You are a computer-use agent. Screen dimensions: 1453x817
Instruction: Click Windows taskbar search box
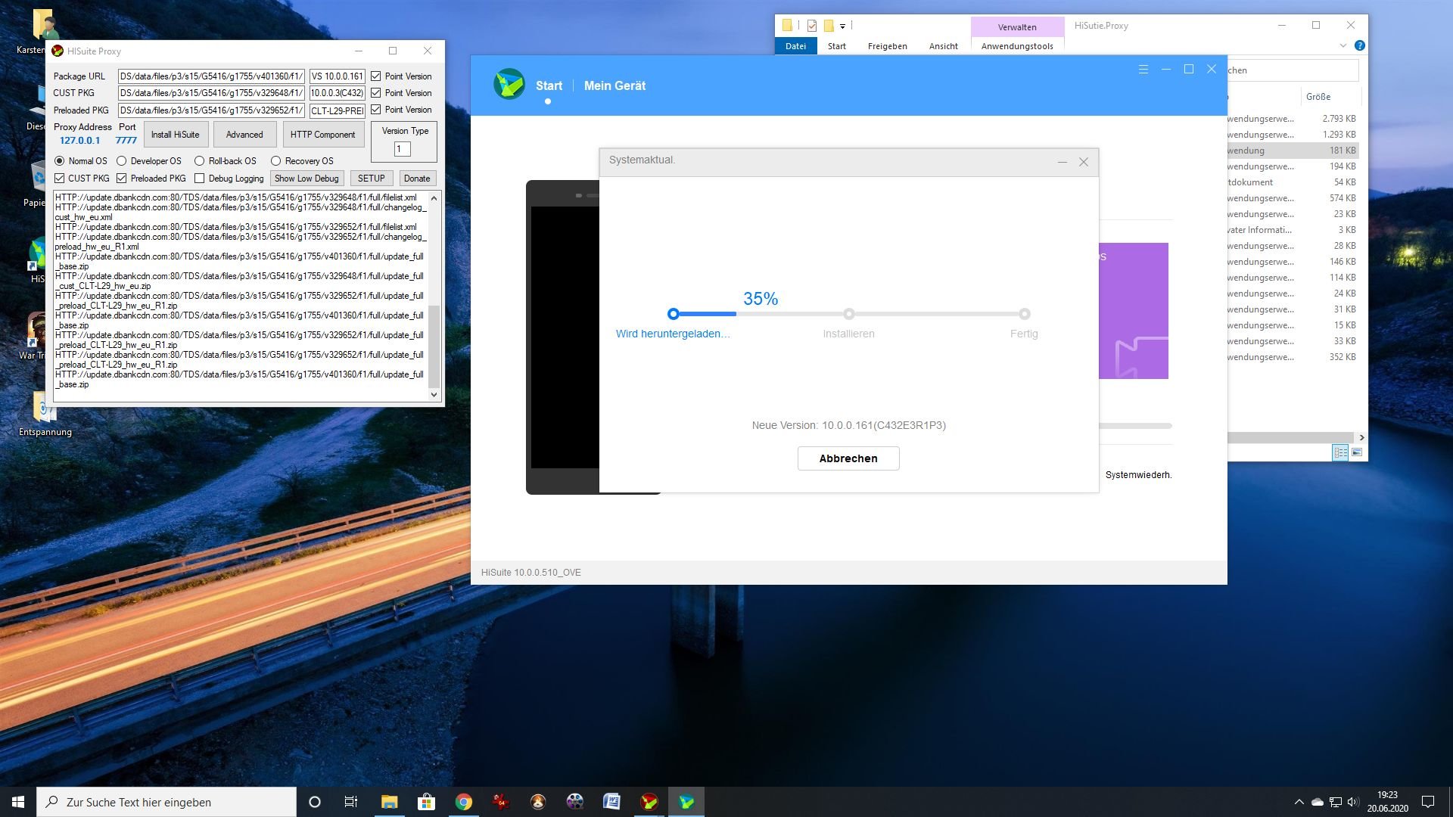point(166,802)
